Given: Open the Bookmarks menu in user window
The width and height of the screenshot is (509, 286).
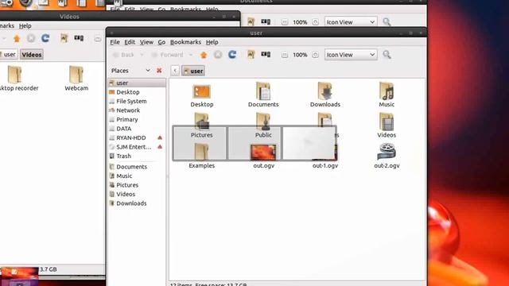Looking at the screenshot, I should tap(185, 42).
